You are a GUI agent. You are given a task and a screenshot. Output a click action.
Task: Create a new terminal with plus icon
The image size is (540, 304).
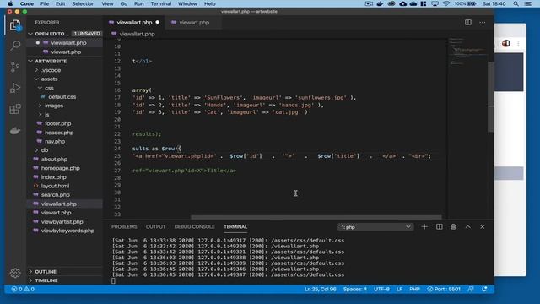pos(424,227)
